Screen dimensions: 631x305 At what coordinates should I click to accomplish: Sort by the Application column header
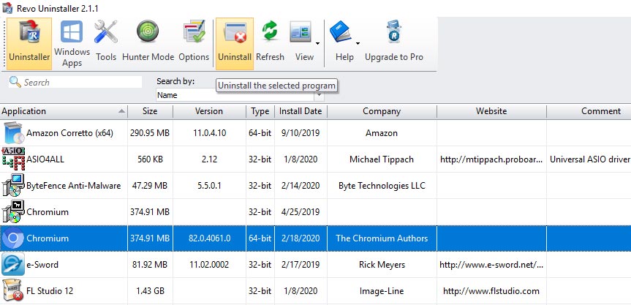pyautogui.click(x=64, y=111)
